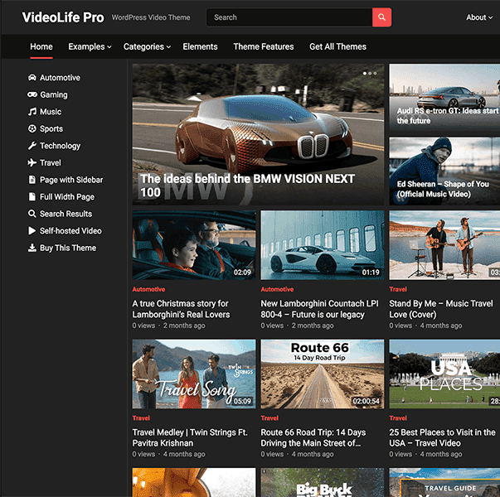Click the gamepad icon beside Gaming
Screen dimensions: 500x497
click(x=32, y=95)
